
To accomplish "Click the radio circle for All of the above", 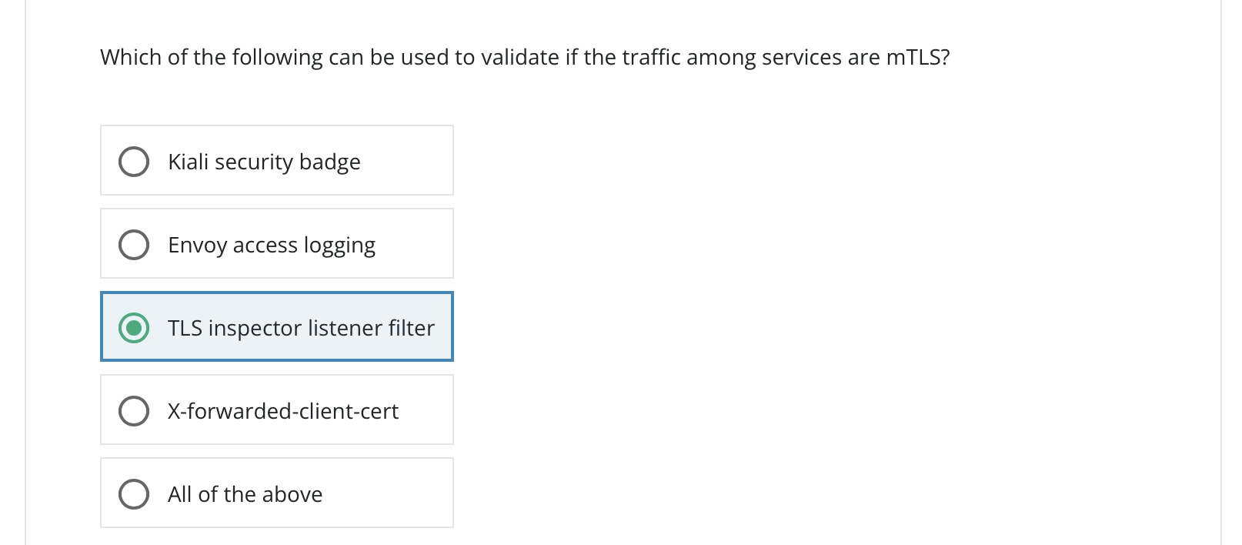I will 134,494.
